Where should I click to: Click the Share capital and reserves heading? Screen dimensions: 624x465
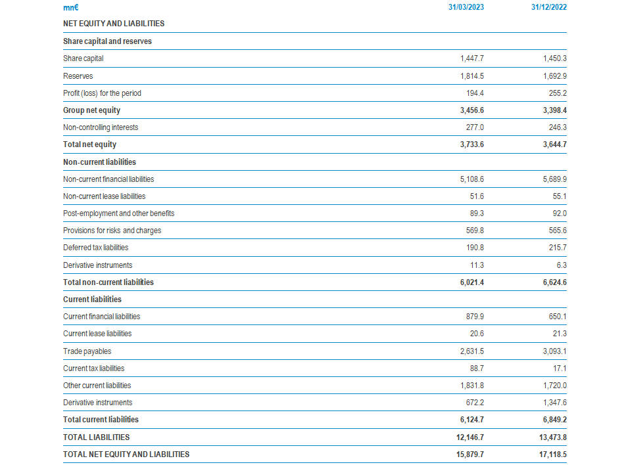click(x=107, y=41)
